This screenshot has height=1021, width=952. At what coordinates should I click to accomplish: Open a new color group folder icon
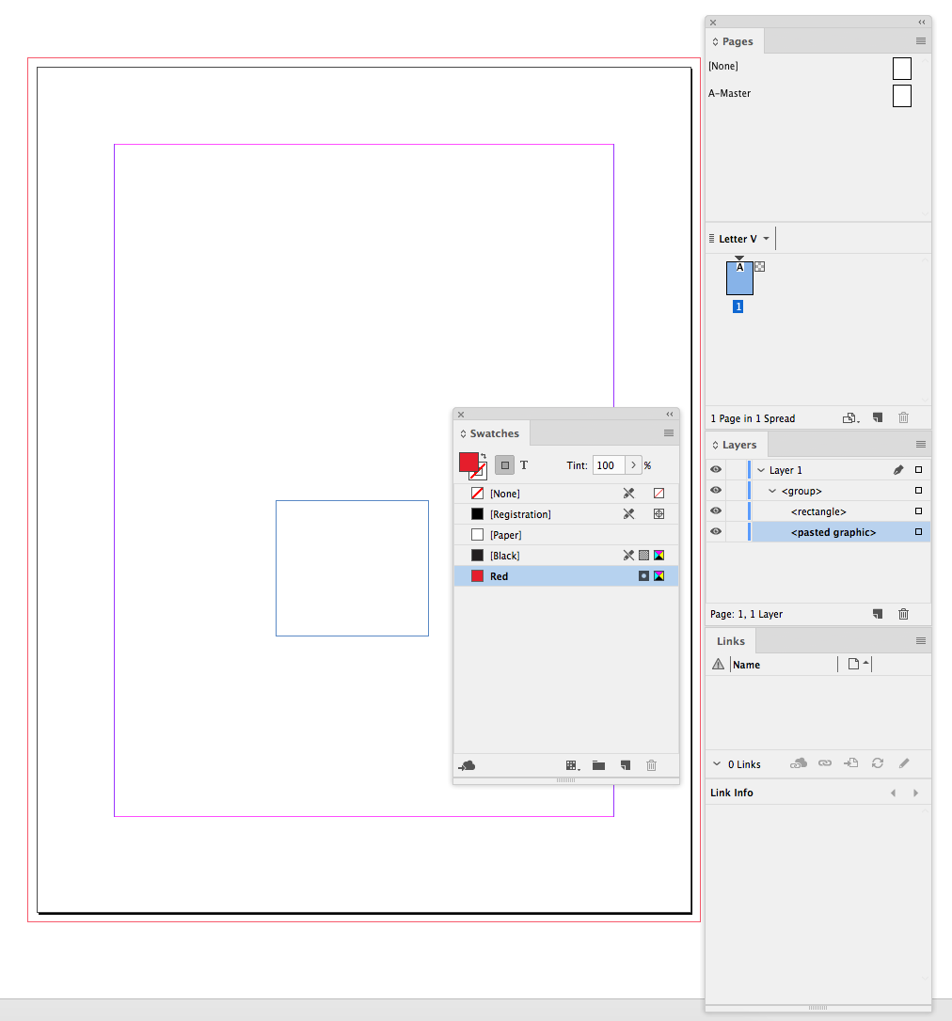point(598,765)
